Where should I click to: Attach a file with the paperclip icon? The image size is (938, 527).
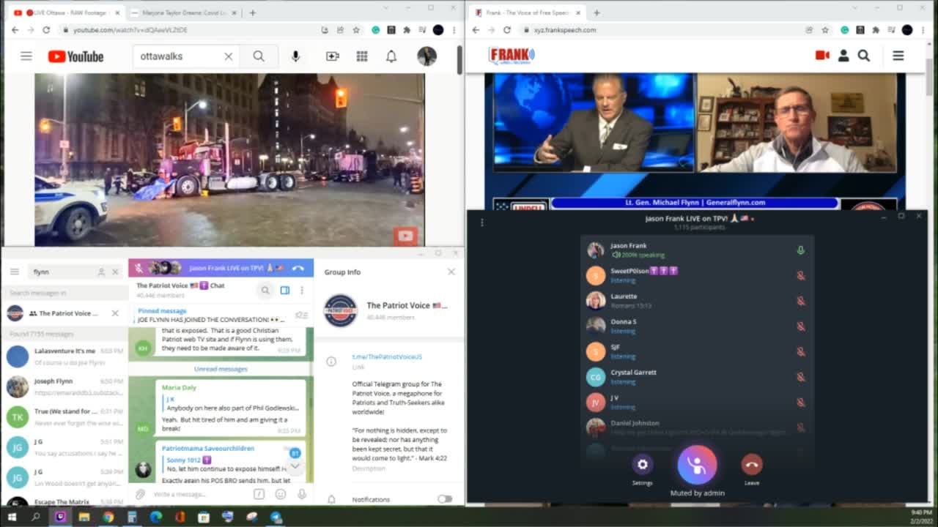(x=140, y=494)
